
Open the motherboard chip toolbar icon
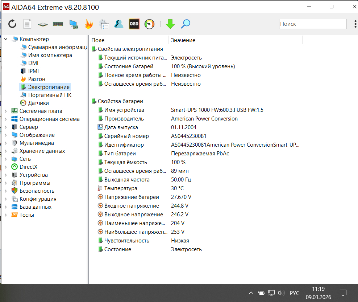click(43, 24)
